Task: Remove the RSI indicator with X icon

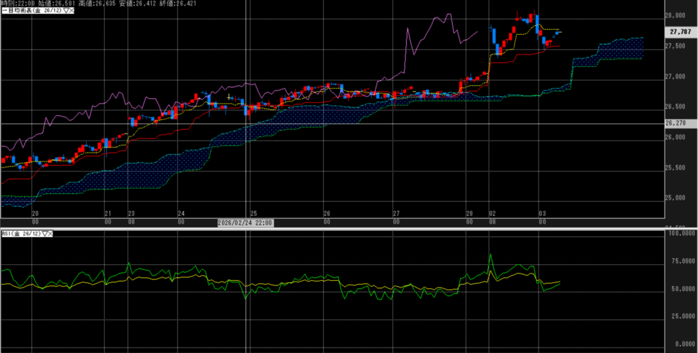Action: coord(50,233)
